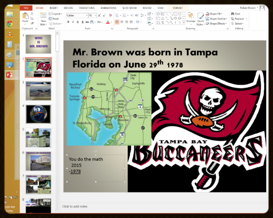Screen dimensions: 273x218
Task: Open Paint from the taskbar
Action: tap(10, 54)
